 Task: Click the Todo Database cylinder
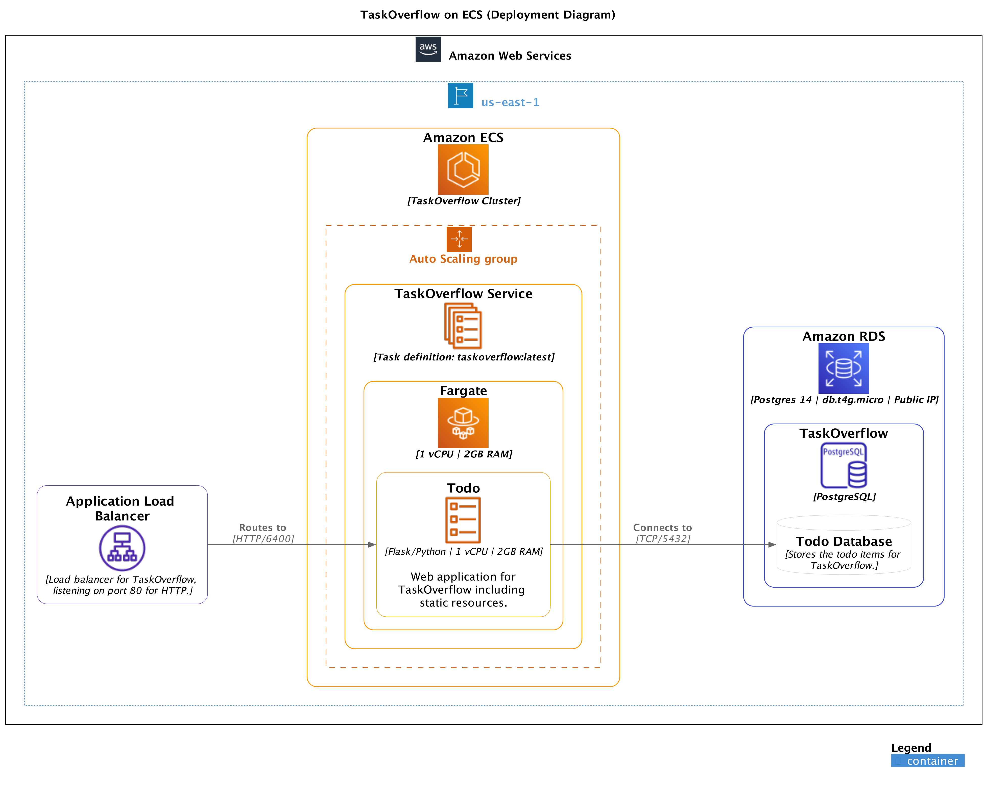click(x=843, y=544)
